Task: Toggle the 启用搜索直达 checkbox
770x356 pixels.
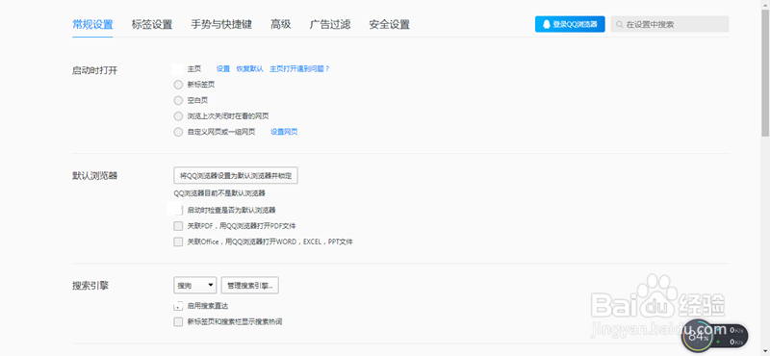Action: (178, 306)
